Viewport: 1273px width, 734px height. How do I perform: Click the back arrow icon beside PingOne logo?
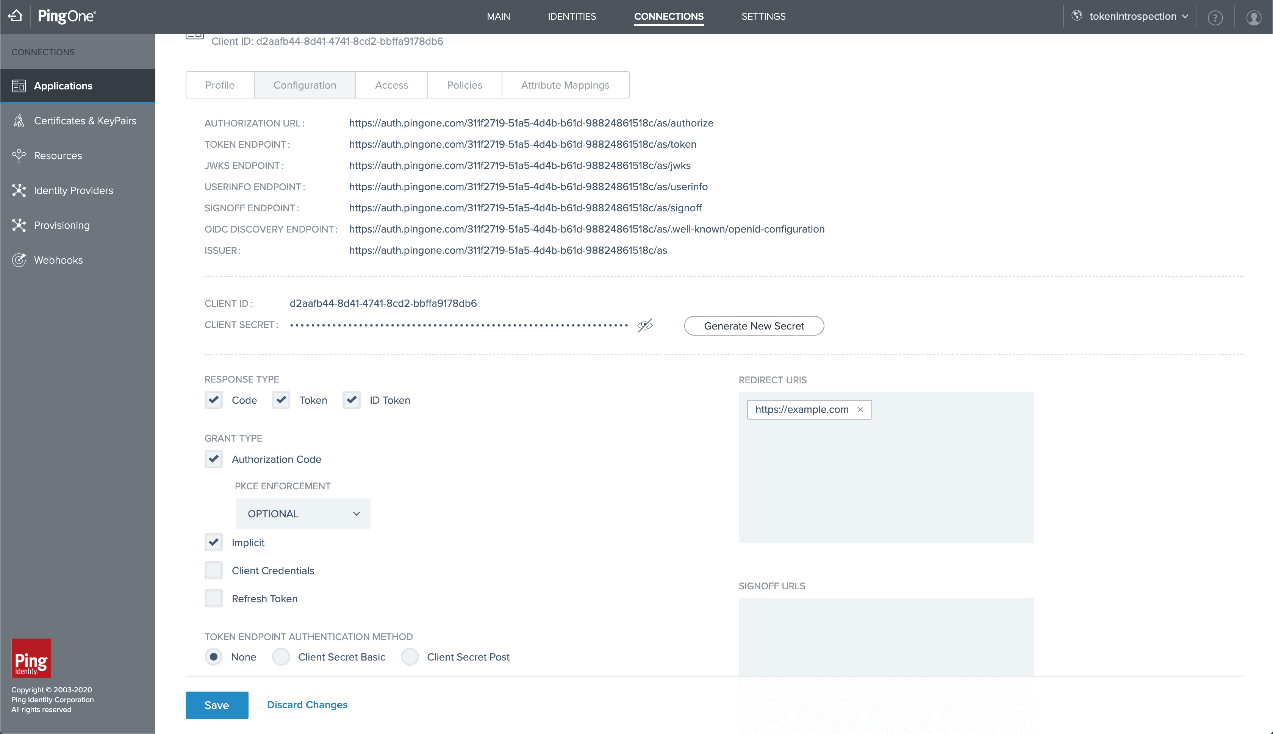tap(15, 16)
